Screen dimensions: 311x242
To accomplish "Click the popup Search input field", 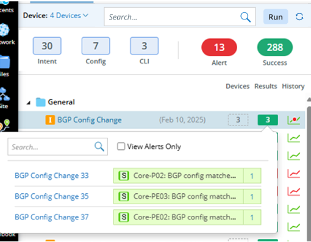I will [58, 147].
